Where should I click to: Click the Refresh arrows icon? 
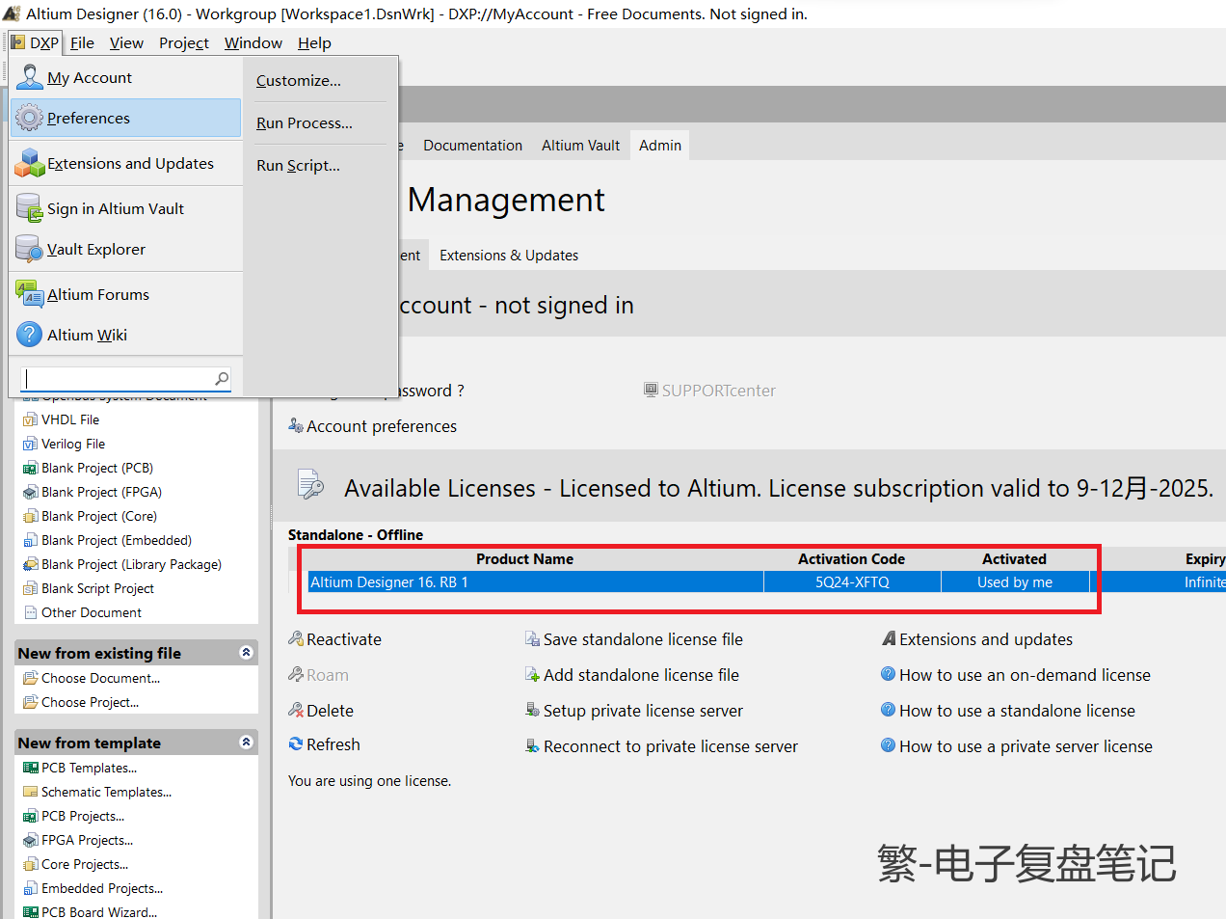(296, 743)
